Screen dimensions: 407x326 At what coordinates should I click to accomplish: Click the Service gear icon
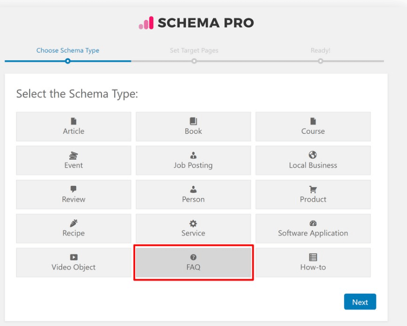[193, 223]
